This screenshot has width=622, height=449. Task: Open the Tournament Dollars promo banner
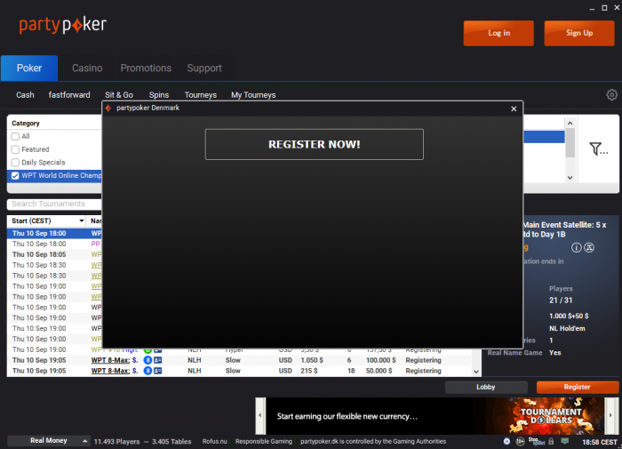[x=435, y=415]
